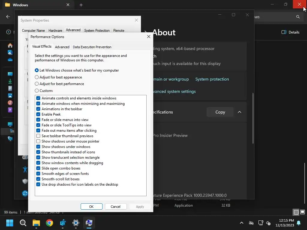Screen dimensions: 307x230
Task: Open System Protection tab in System Properties
Action: click(97, 31)
